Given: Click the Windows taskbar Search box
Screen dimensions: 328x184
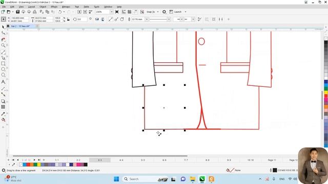Looking at the screenshot, I should pyautogui.click(x=146, y=179).
